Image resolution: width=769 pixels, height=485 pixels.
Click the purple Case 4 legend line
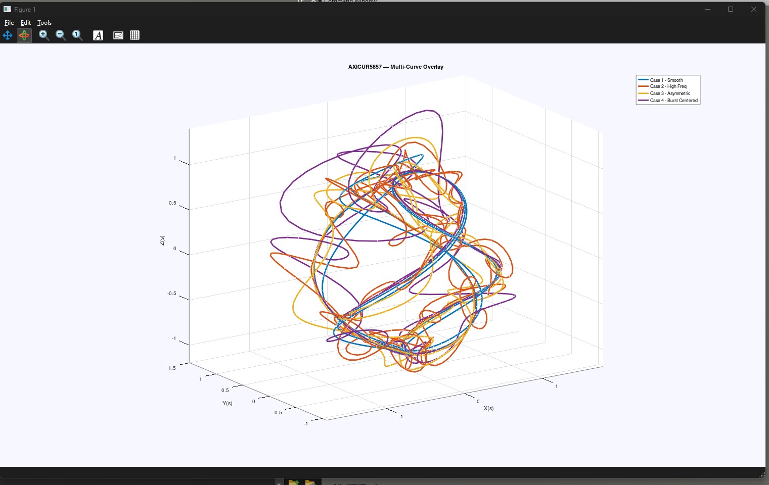(643, 101)
